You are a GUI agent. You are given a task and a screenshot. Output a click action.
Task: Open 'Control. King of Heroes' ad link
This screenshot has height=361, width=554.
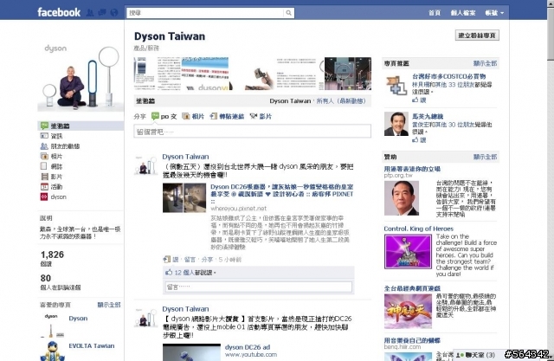pos(418,229)
